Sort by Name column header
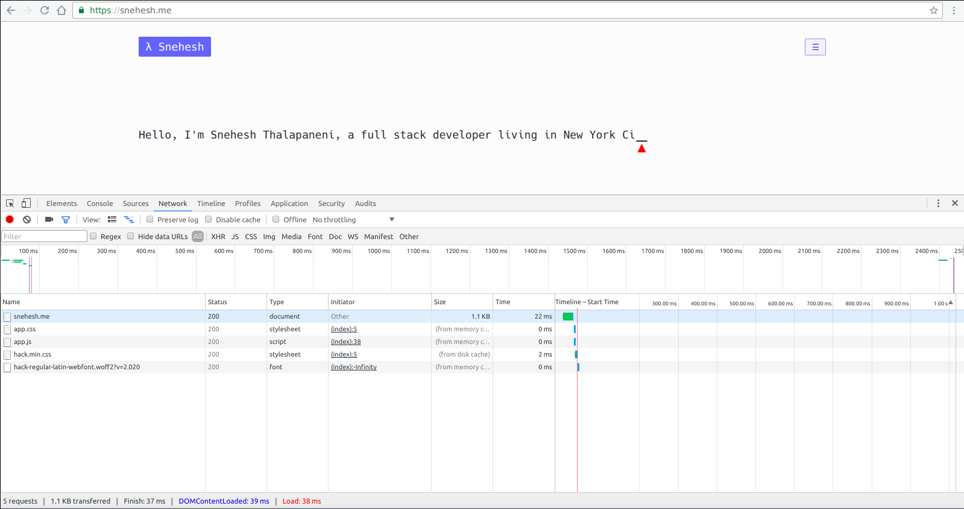Image resolution: width=964 pixels, height=509 pixels. click(102, 302)
